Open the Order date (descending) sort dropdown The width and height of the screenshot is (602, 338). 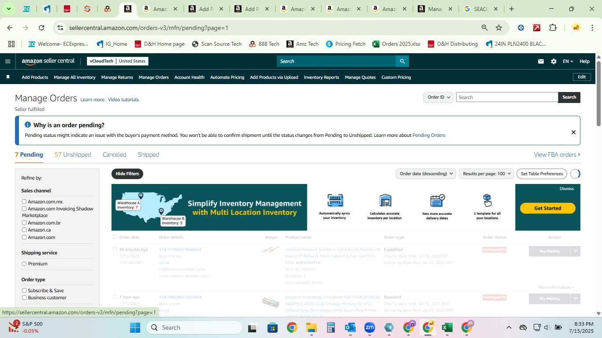426,174
